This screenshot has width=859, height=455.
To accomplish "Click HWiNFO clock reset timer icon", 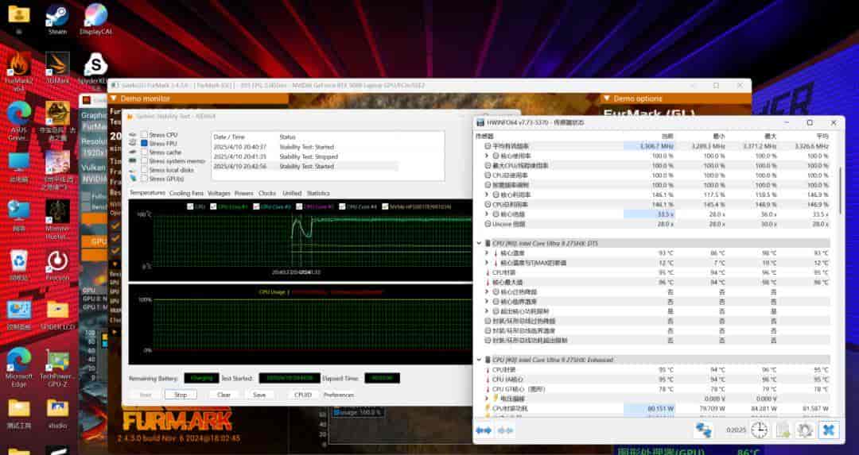I will [759, 430].
